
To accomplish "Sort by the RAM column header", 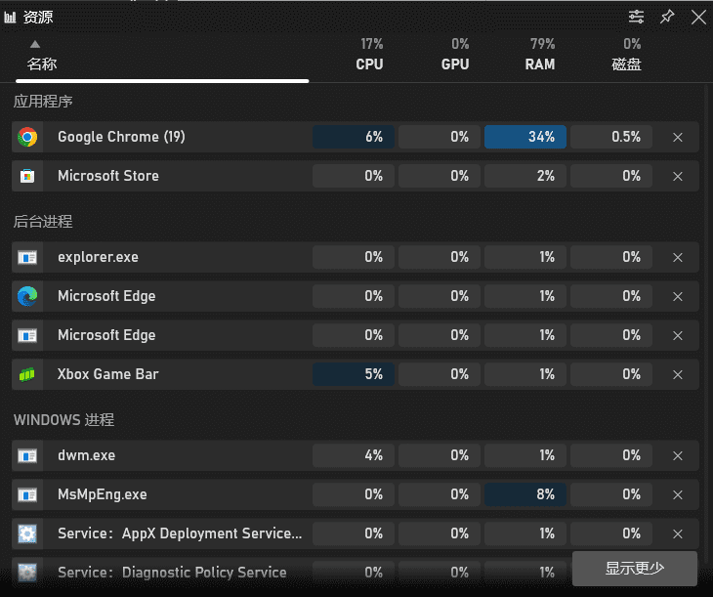I will pyautogui.click(x=539, y=64).
